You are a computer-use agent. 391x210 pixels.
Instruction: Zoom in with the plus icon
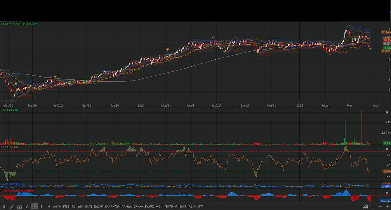tap(387, 207)
